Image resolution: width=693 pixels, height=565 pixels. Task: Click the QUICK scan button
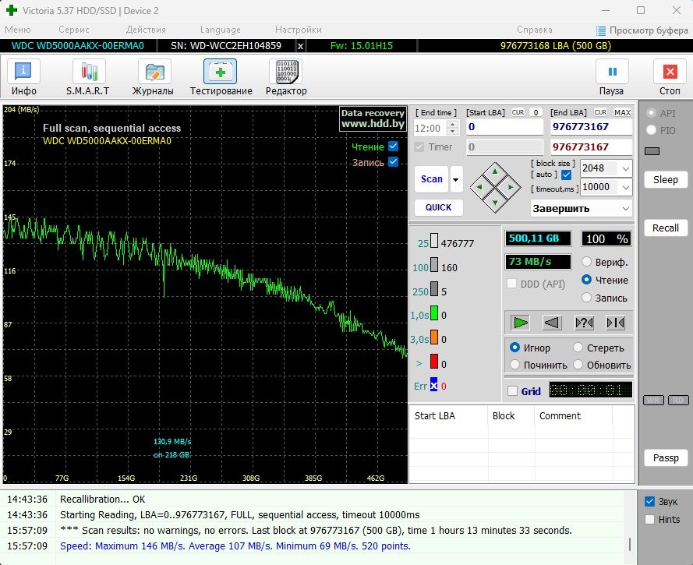pos(438,207)
